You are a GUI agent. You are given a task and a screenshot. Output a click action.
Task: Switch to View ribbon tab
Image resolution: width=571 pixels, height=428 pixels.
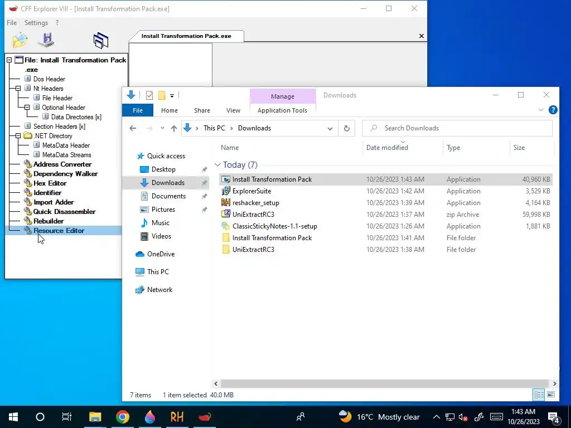[233, 110]
